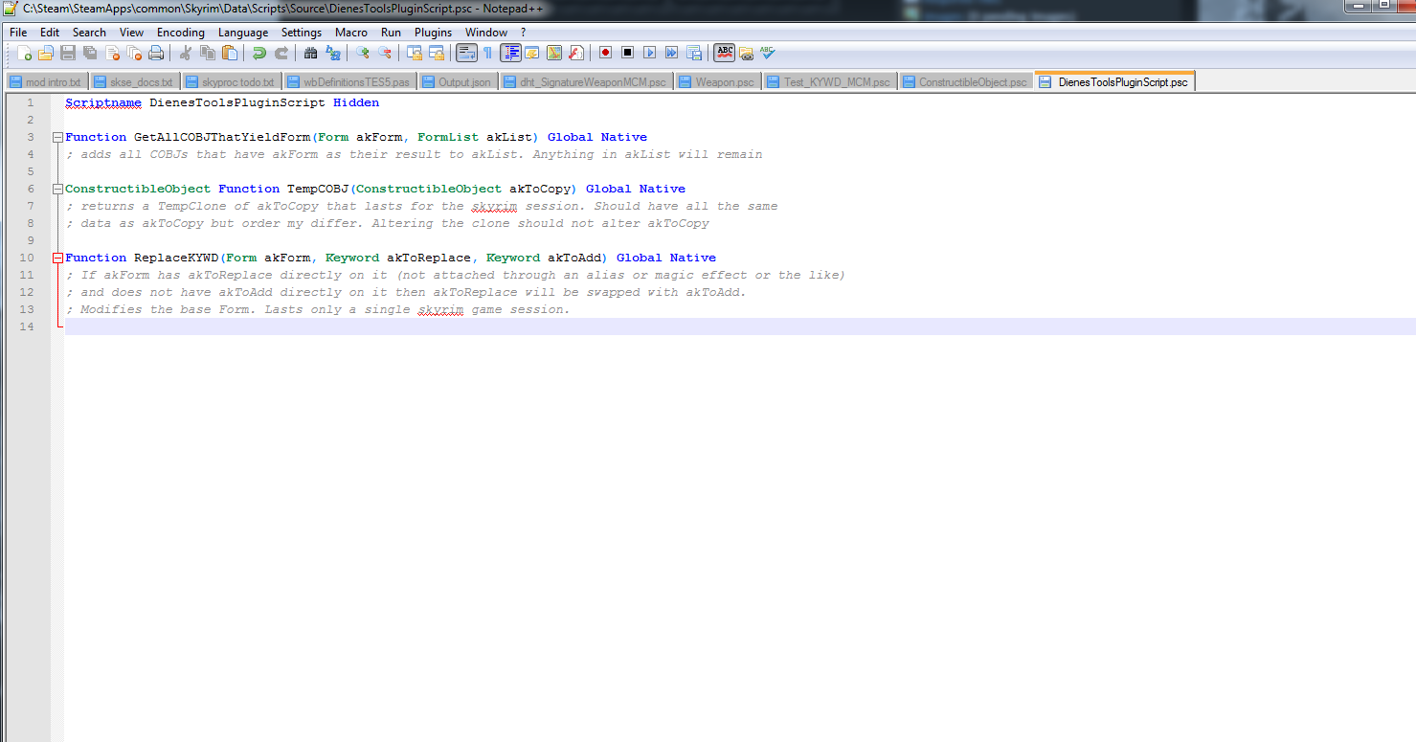
Task: Click the Play macro icon
Action: [x=649, y=53]
